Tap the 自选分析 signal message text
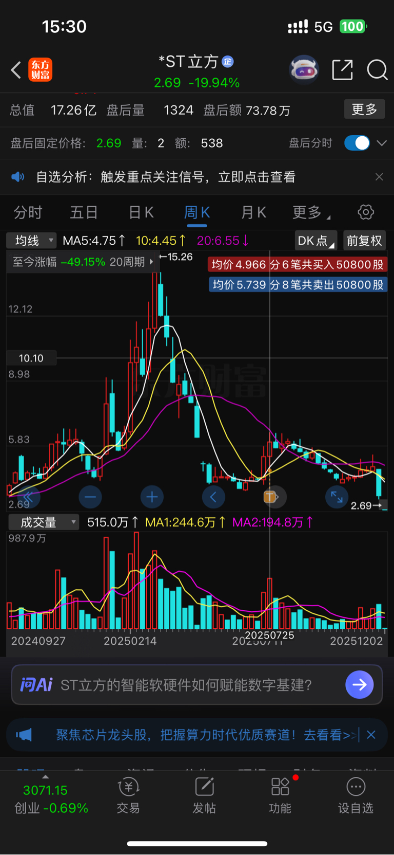 click(166, 177)
